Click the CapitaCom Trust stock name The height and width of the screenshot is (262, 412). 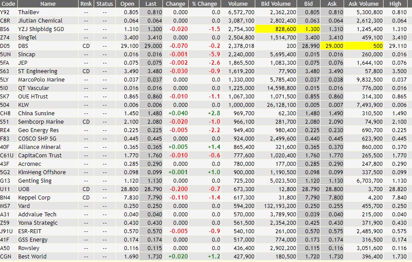40,155
